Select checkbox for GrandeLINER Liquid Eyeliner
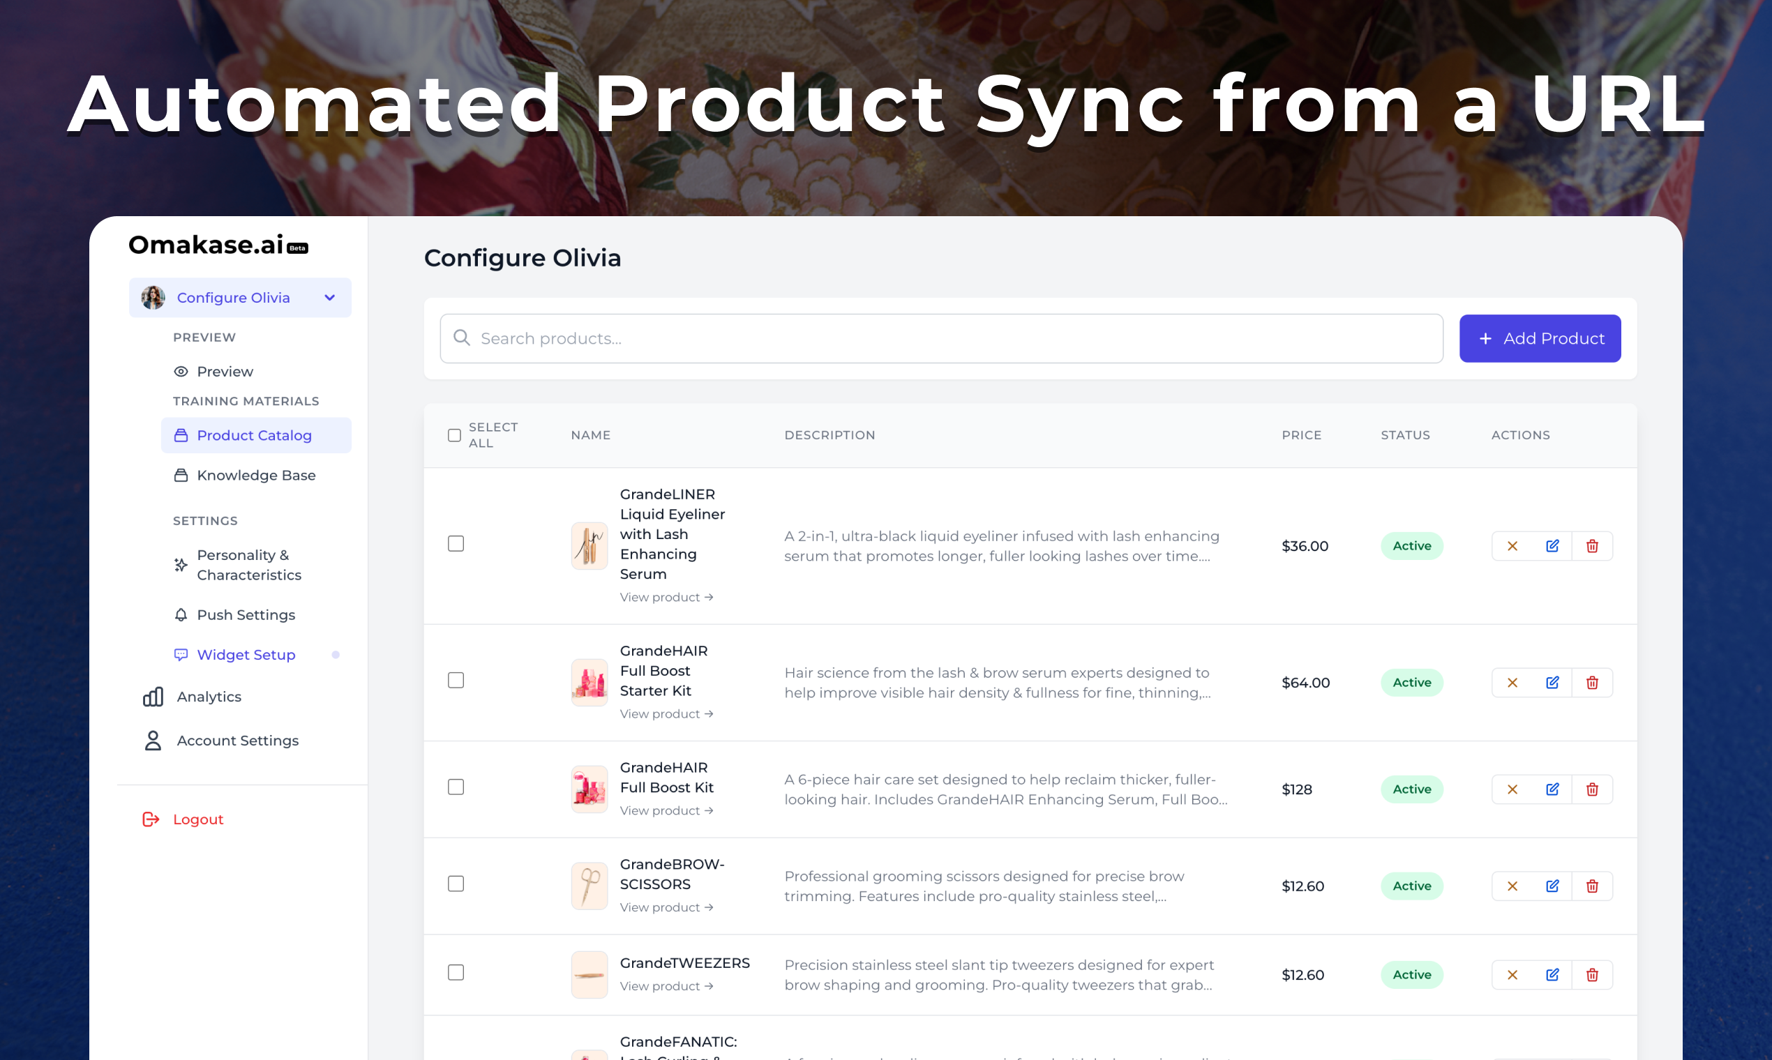The width and height of the screenshot is (1772, 1060). 456,543
